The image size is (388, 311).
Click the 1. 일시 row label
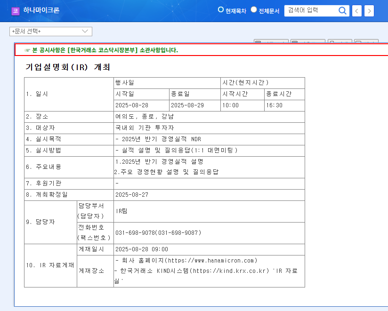(x=69, y=94)
